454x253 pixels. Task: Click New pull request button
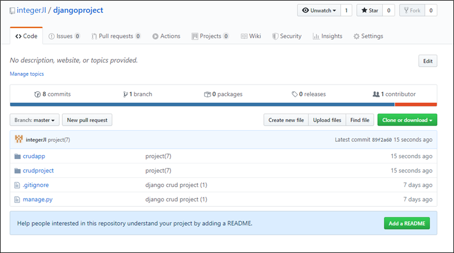pyautogui.click(x=87, y=120)
